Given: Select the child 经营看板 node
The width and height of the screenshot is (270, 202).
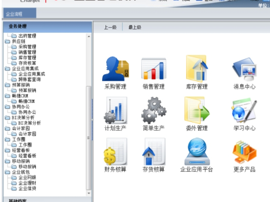Looking at the screenshot, I should 27,156.
